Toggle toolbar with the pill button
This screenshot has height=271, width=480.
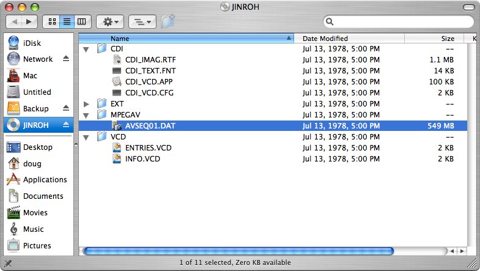(x=468, y=7)
